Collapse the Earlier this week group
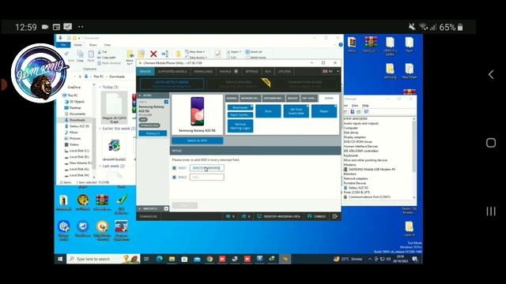This screenshot has width=506, height=284. tap(100, 129)
